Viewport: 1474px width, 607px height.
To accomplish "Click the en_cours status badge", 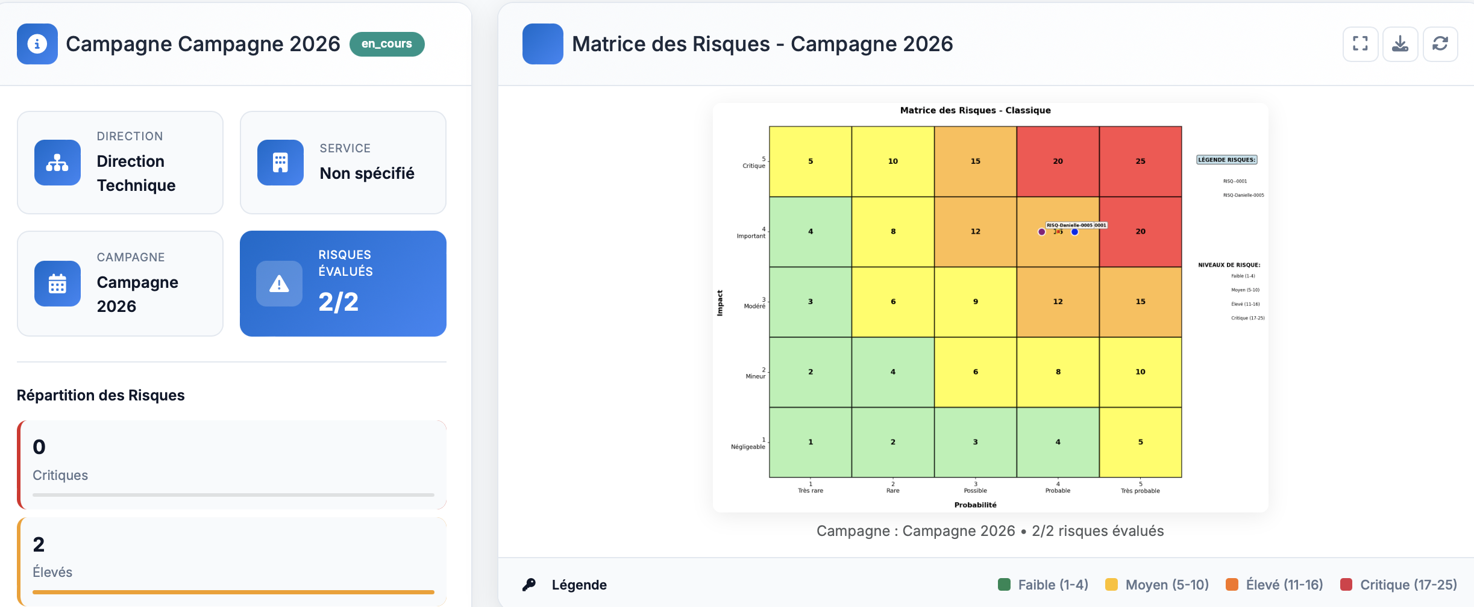I will pos(386,44).
